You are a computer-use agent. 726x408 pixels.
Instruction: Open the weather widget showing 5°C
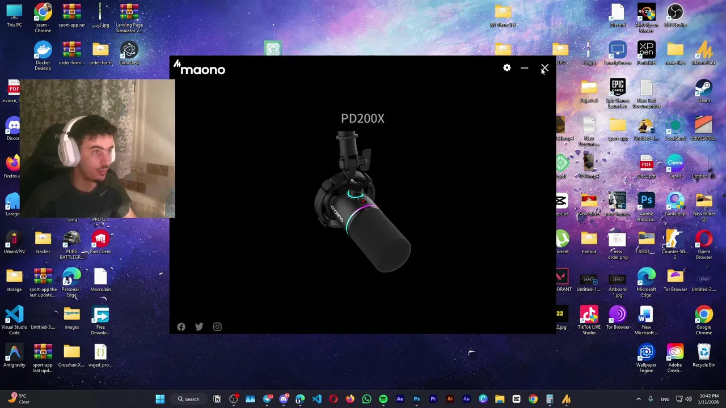[19, 399]
